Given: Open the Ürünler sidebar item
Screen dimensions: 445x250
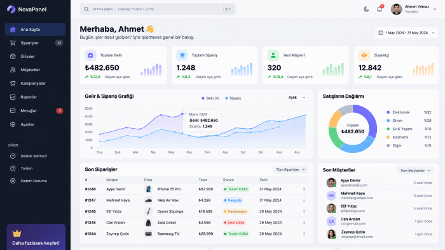Looking at the screenshot, I should point(35,56).
